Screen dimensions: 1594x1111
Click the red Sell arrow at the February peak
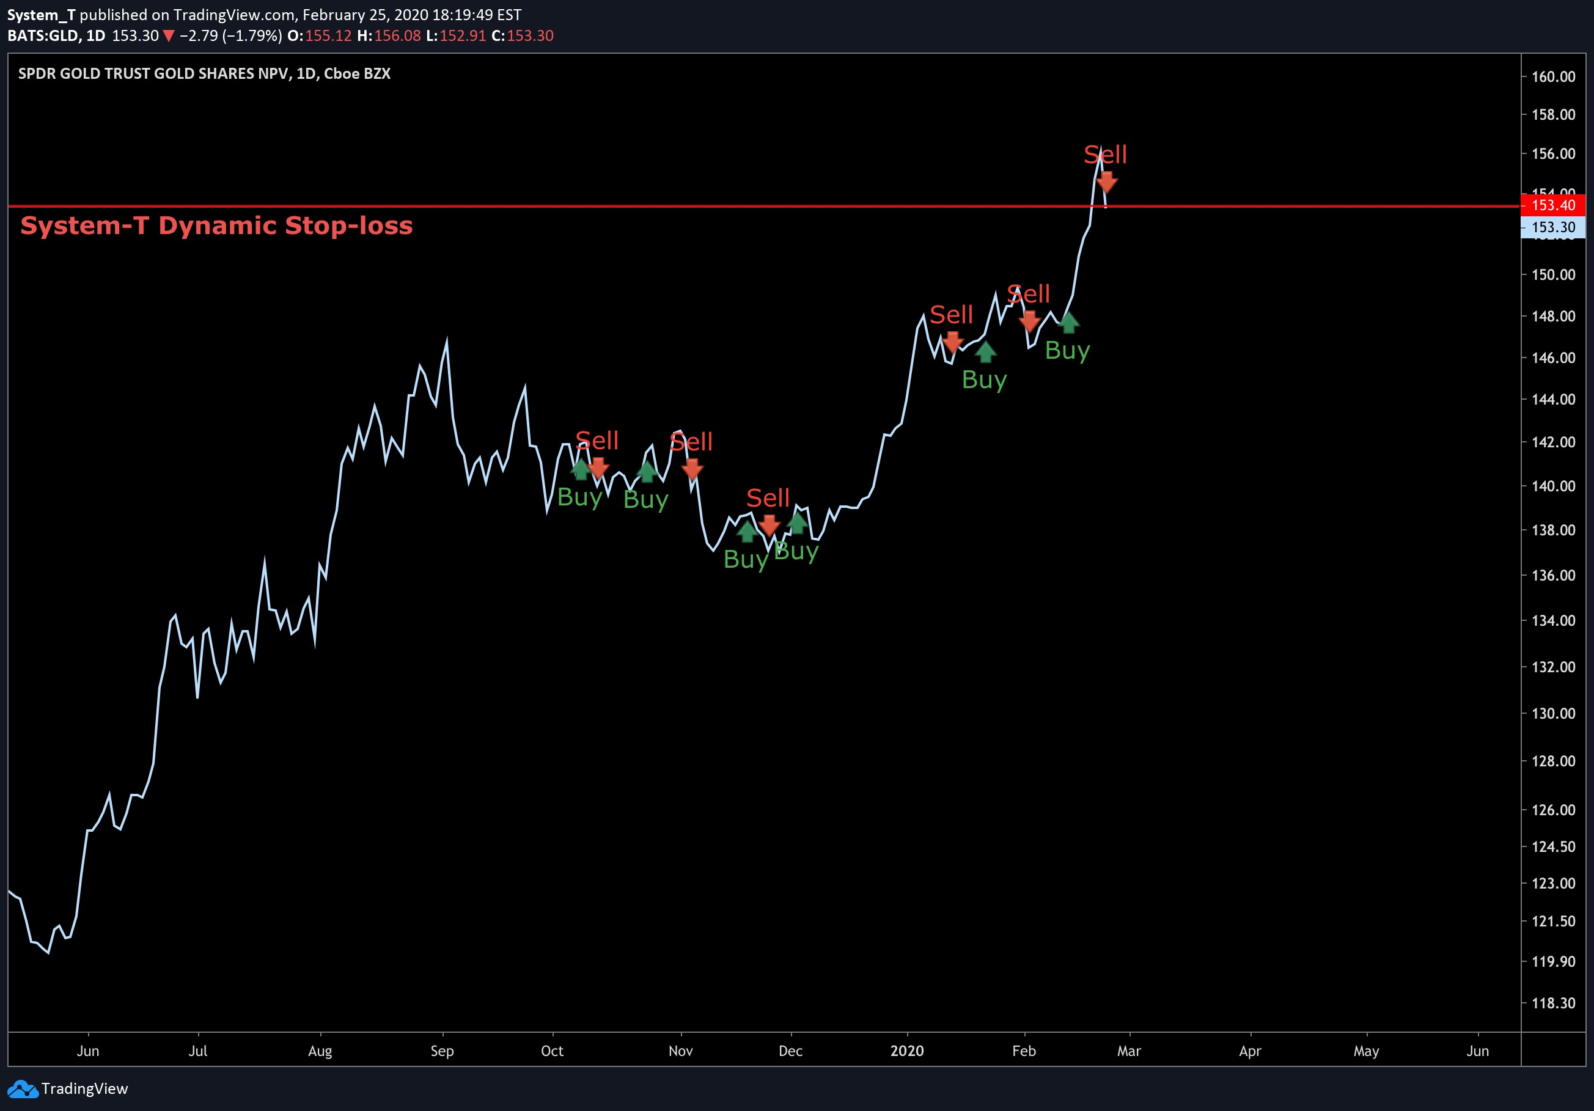1107,183
